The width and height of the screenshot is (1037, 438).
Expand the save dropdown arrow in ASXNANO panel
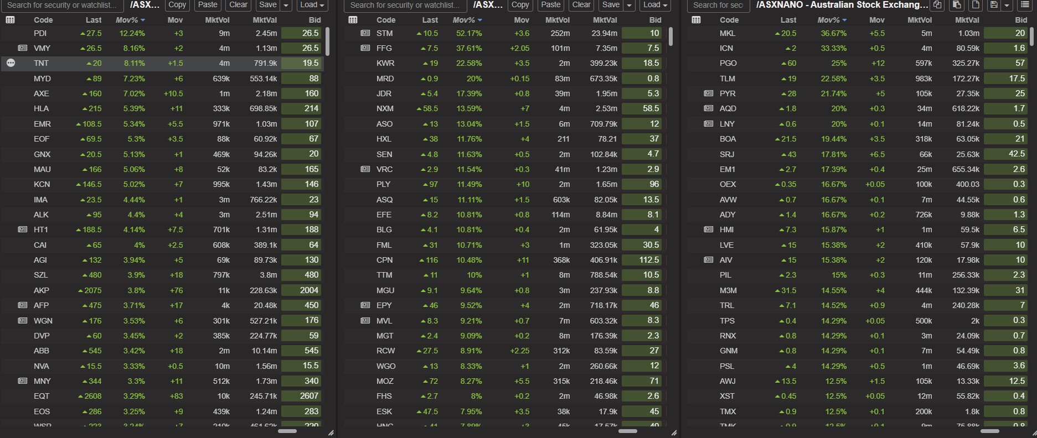(x=1007, y=5)
